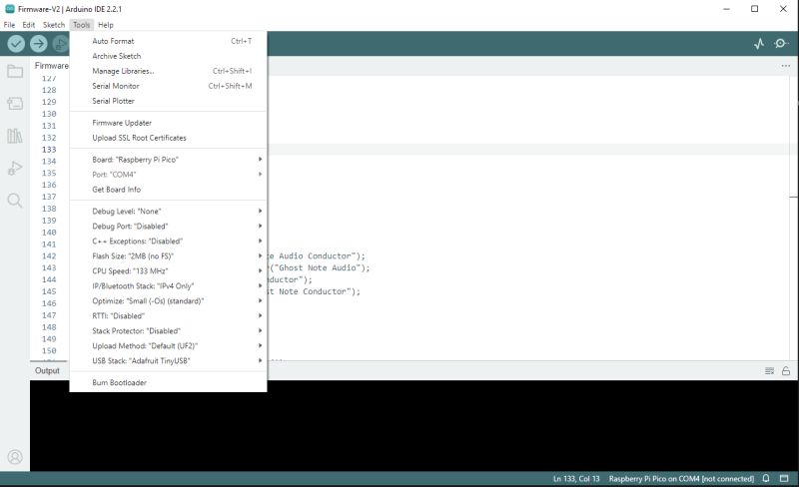This screenshot has width=799, height=487.
Task: Select the Output panel tab
Action: click(x=47, y=371)
